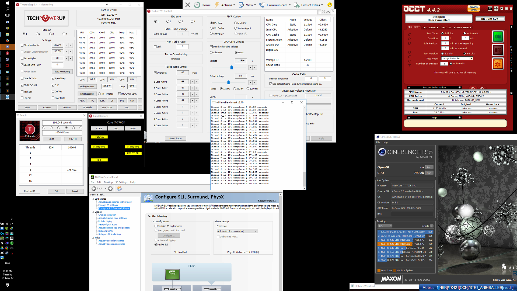Image resolution: width=517 pixels, height=291 pixels.
Task: Toggle BD PROCHOT checkbox in ThrottleStop
Action: pos(22,85)
